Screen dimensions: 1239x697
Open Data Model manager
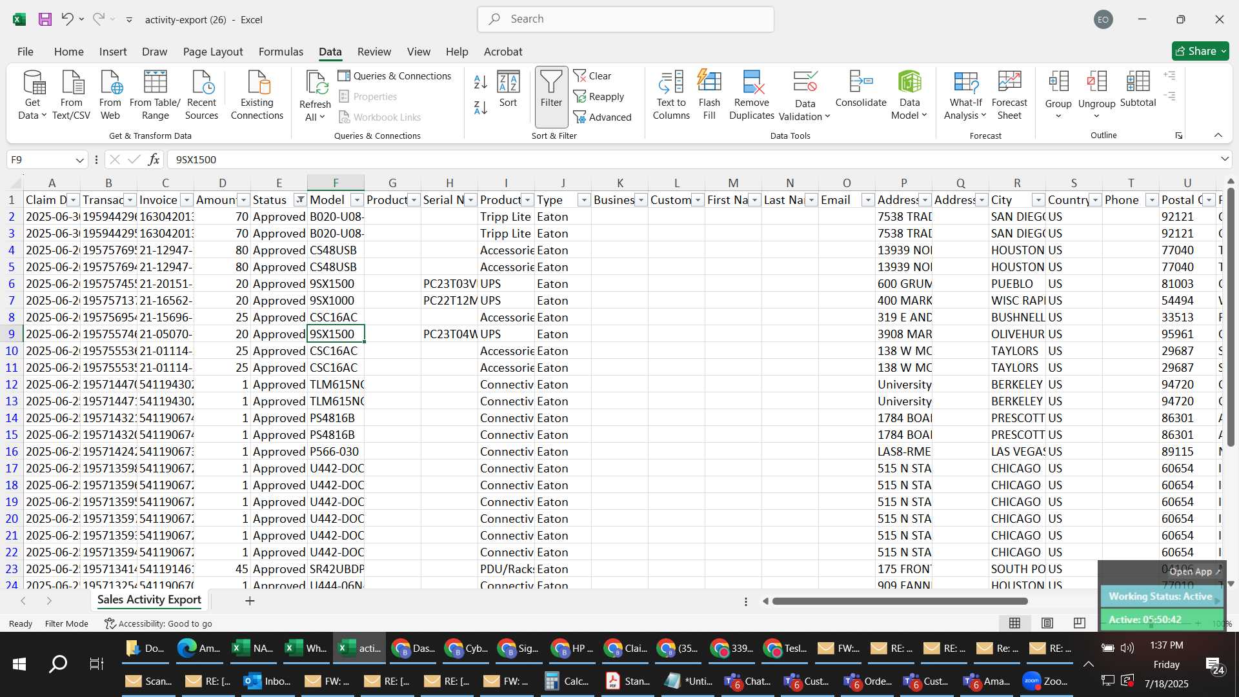909,96
